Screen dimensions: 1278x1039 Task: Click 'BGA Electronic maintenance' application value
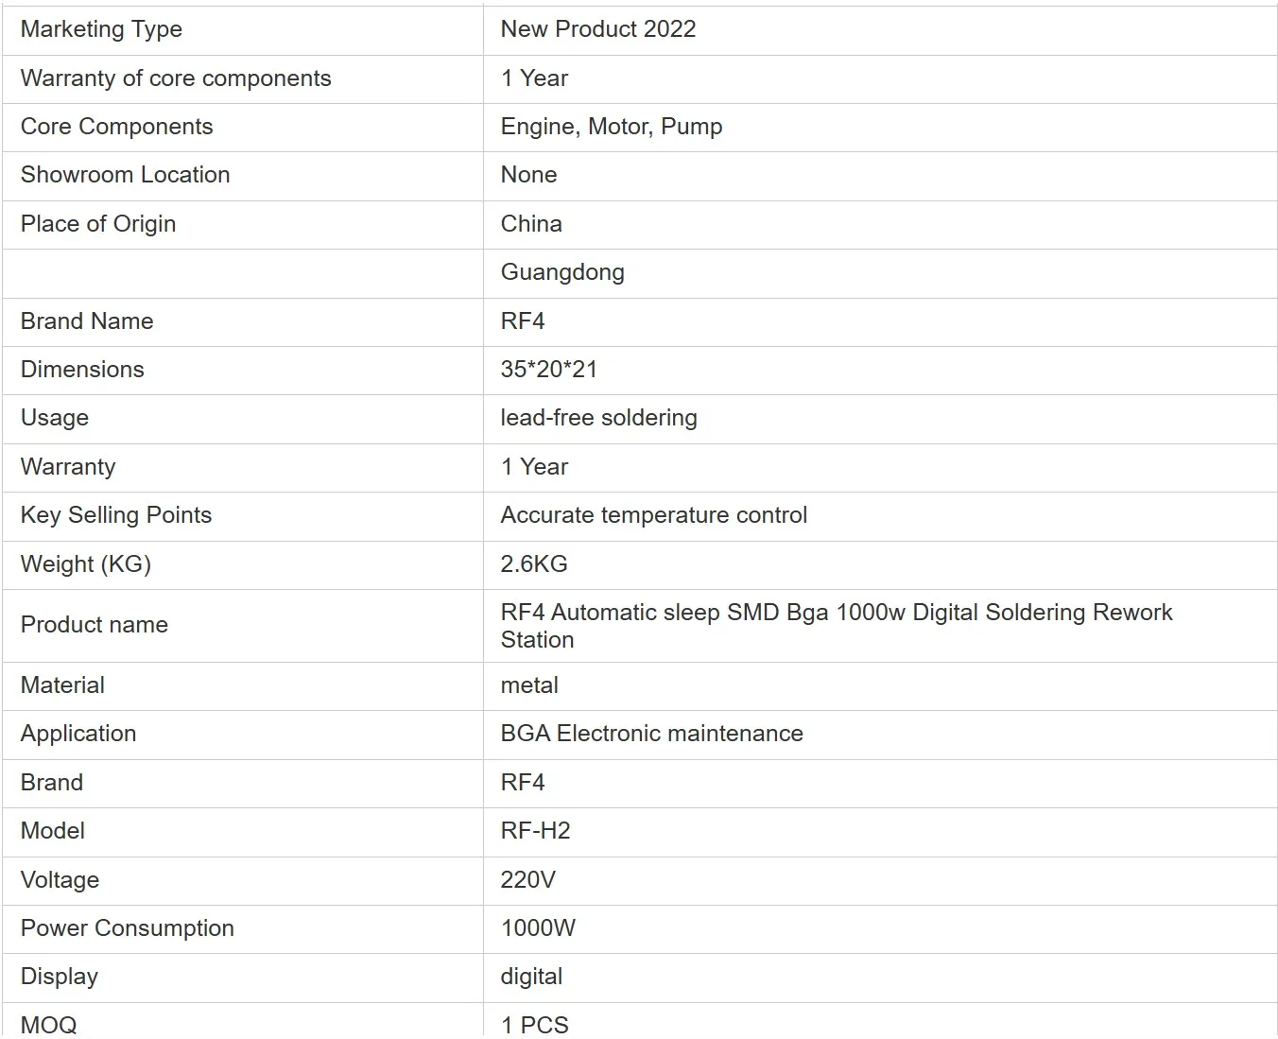[x=651, y=734]
